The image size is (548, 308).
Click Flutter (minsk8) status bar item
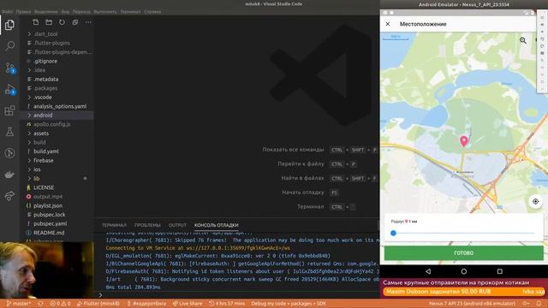(x=98, y=304)
